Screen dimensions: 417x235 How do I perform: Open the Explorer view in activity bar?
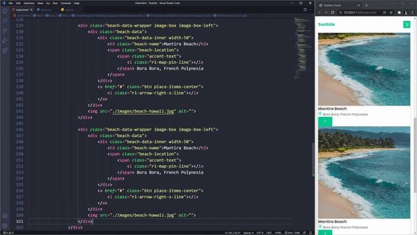coord(5,12)
